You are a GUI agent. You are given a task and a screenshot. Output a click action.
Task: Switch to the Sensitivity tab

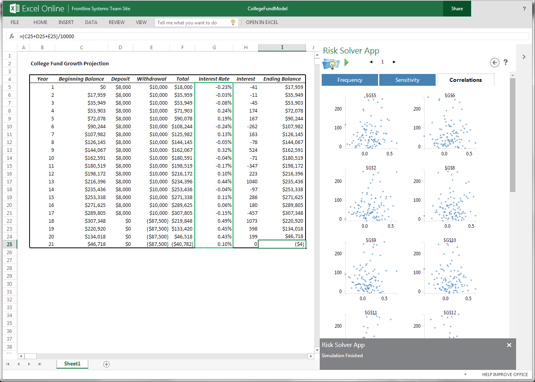(407, 80)
